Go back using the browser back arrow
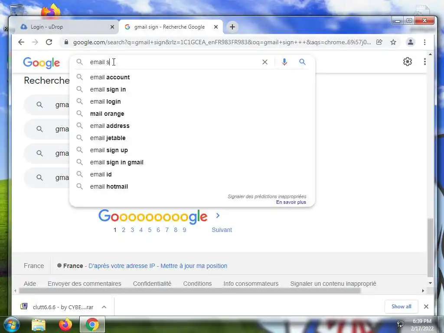The height and width of the screenshot is (333, 444). tap(21, 42)
